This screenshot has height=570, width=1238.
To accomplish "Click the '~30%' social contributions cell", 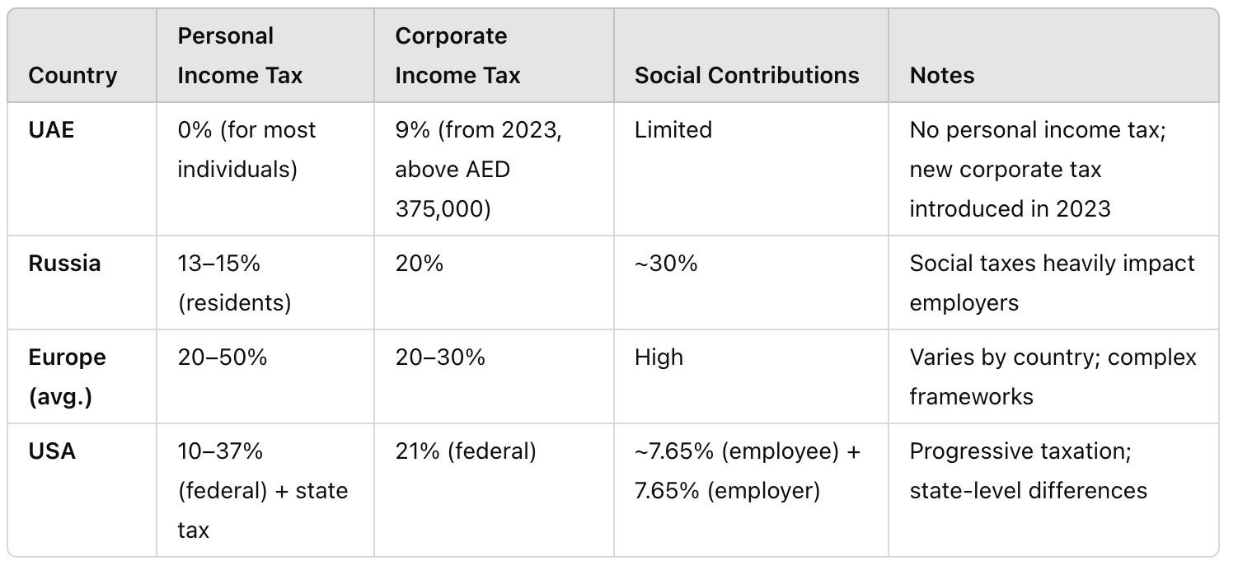I will click(666, 264).
